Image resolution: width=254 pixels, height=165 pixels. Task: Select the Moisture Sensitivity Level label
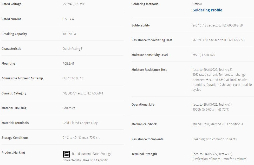pyautogui.click(x=150, y=55)
